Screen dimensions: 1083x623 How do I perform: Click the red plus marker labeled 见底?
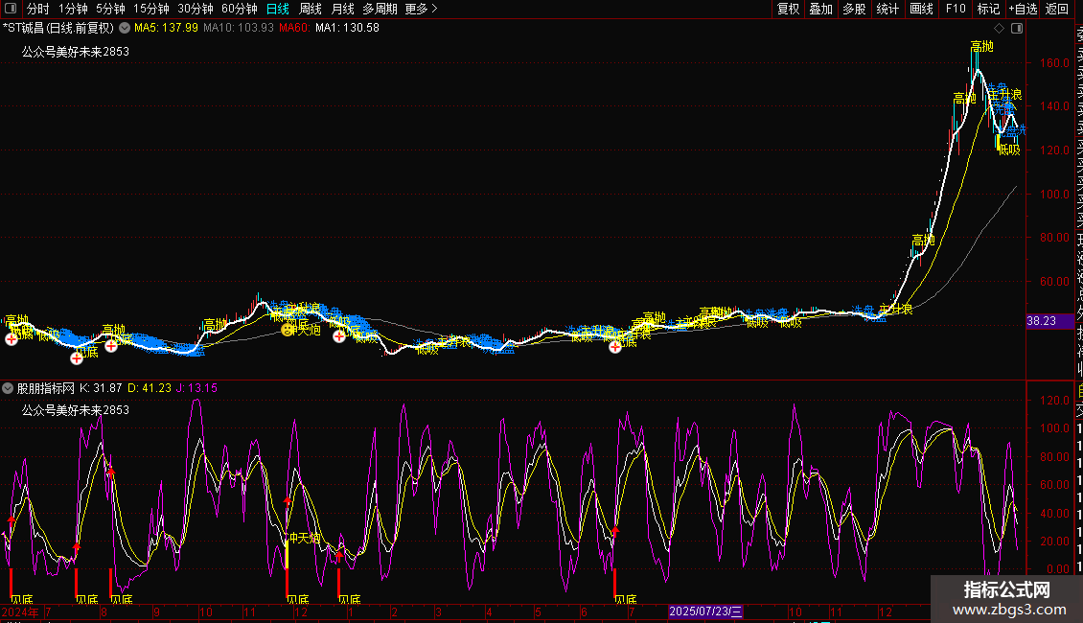click(77, 358)
